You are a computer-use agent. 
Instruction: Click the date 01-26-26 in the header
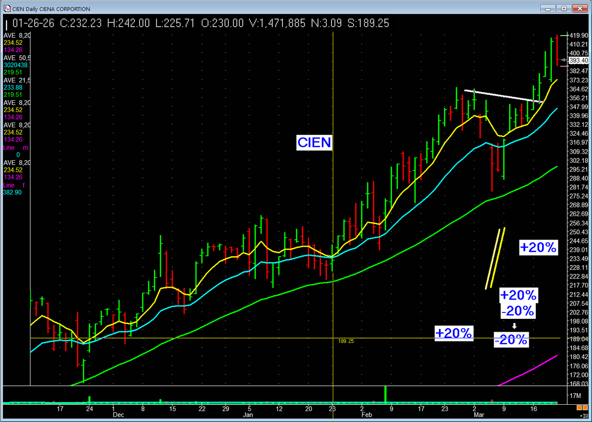click(x=33, y=23)
